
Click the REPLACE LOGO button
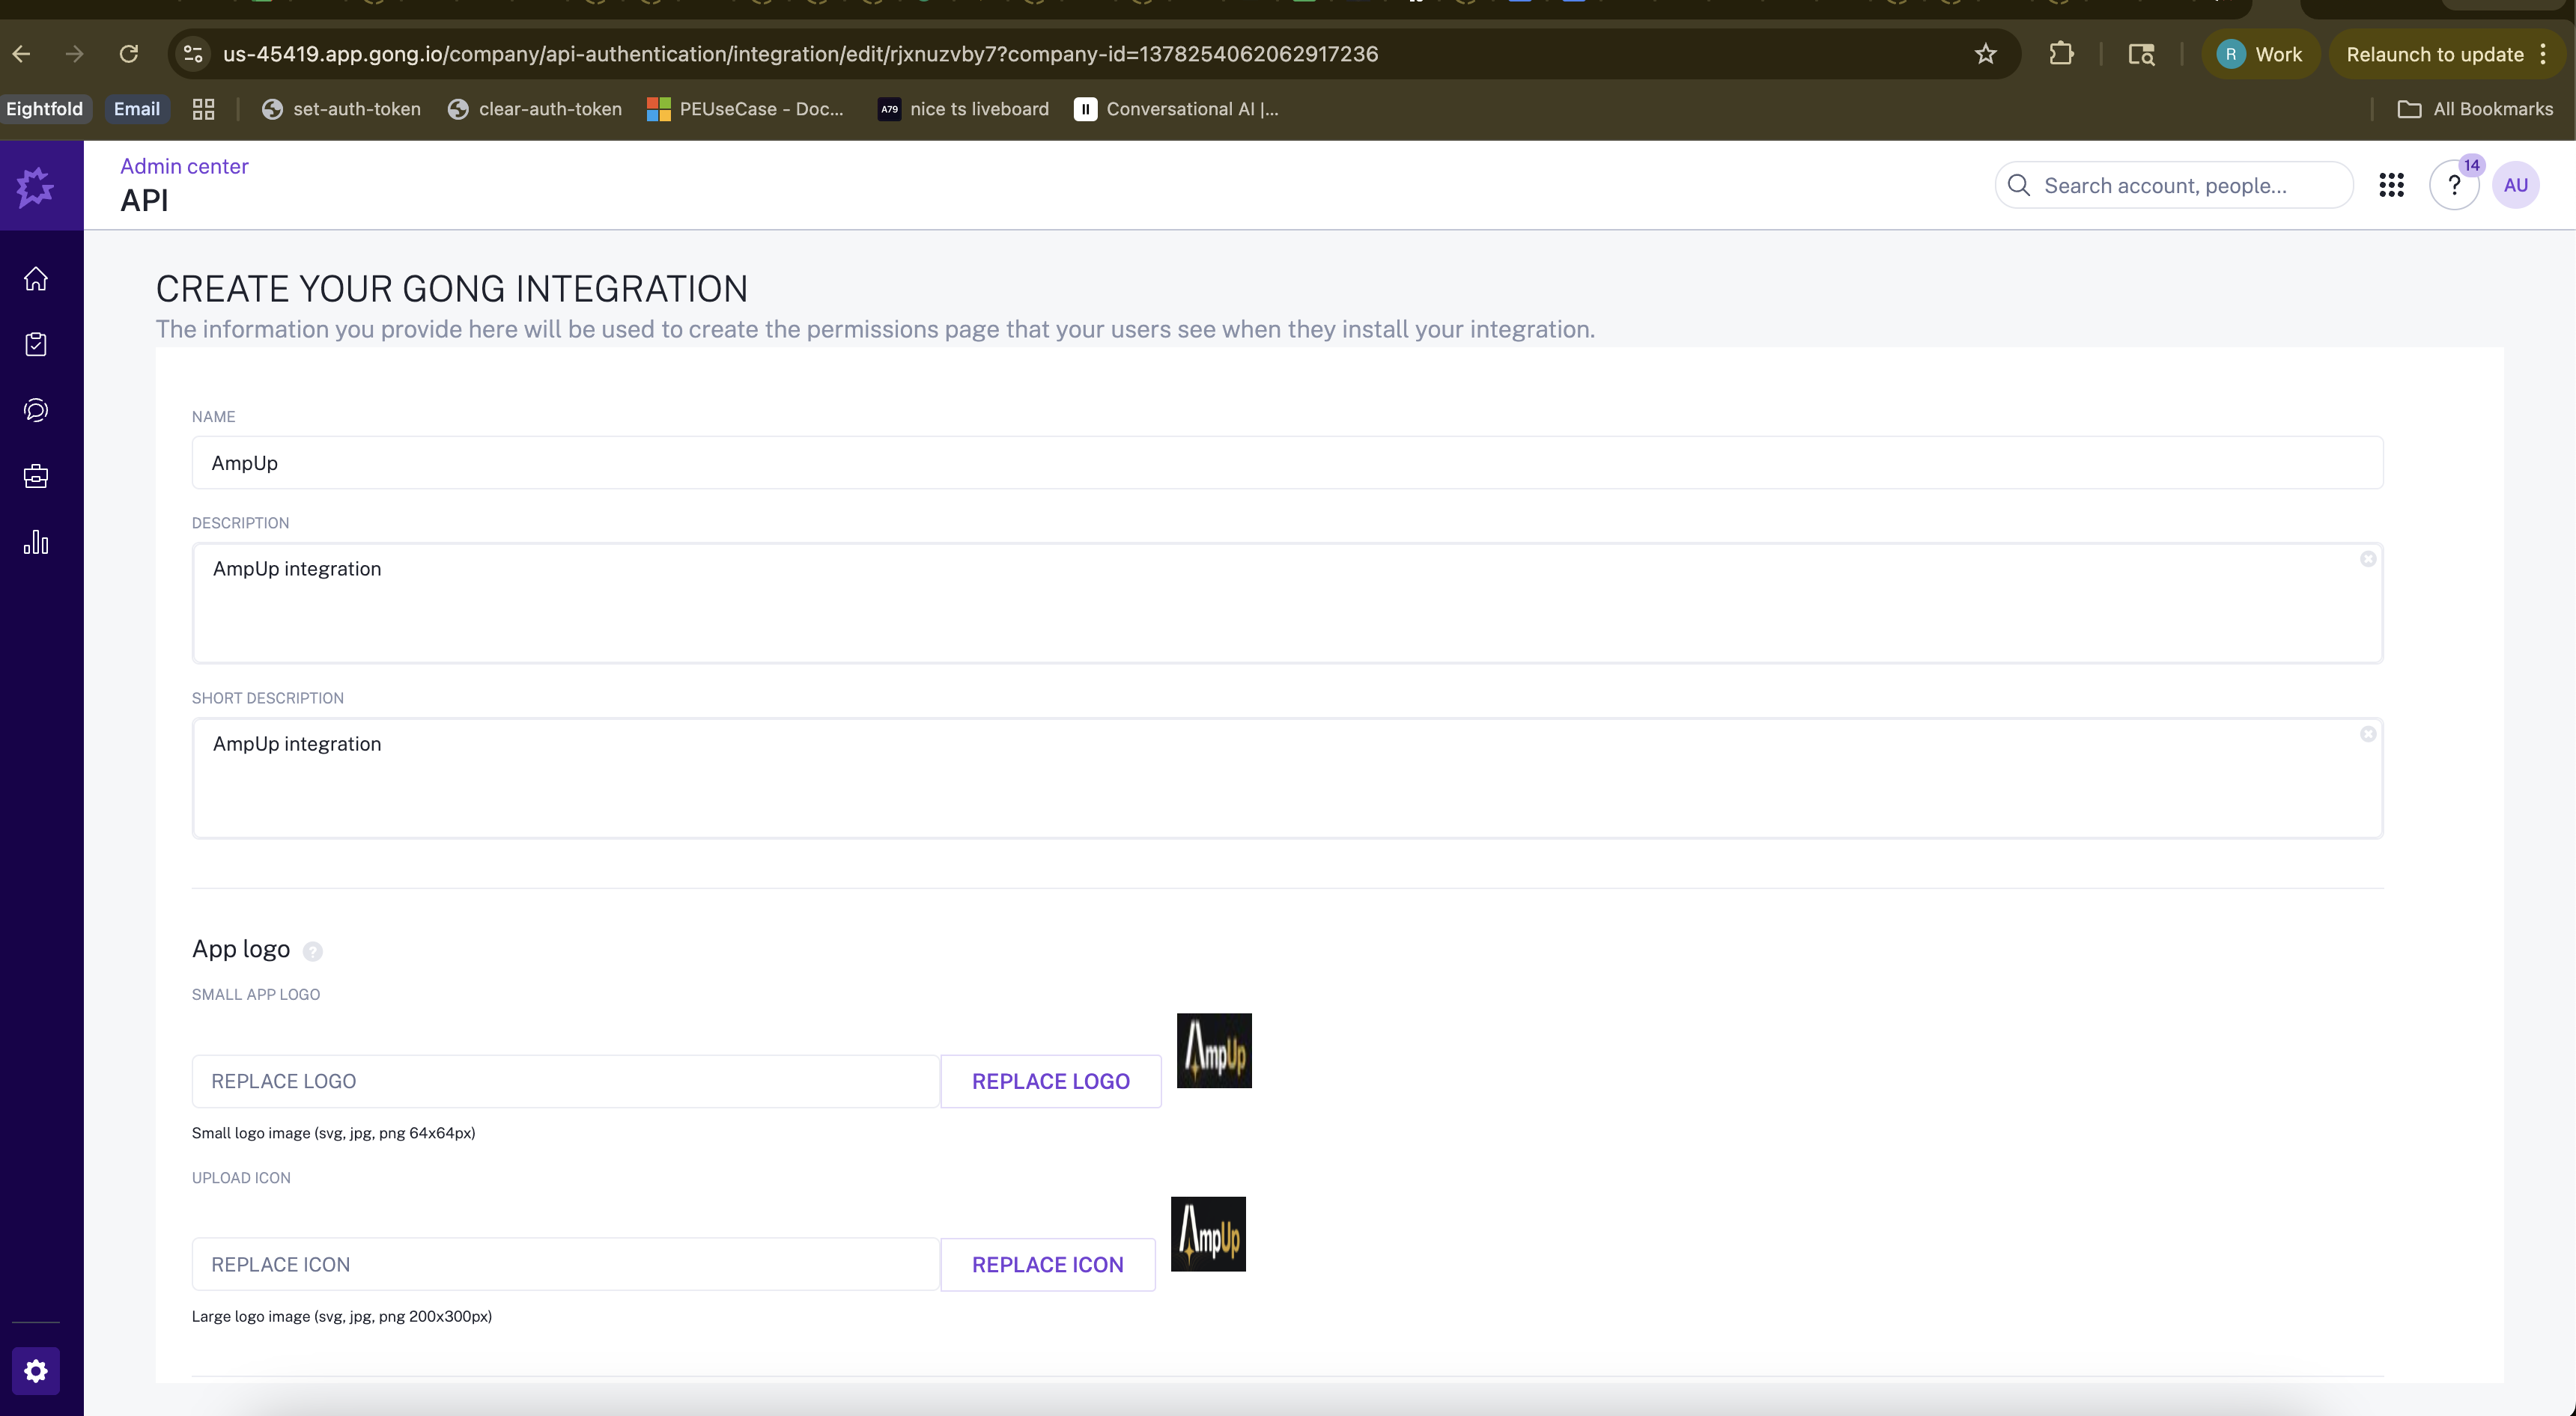pos(1051,1080)
